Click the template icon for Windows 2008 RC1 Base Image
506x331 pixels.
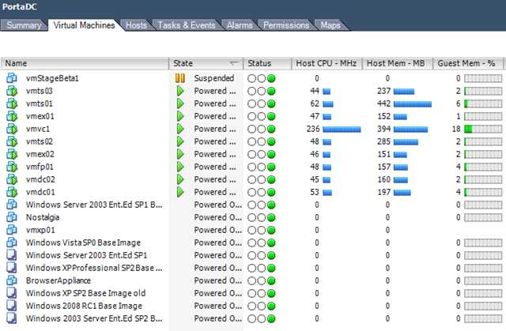pos(12,306)
